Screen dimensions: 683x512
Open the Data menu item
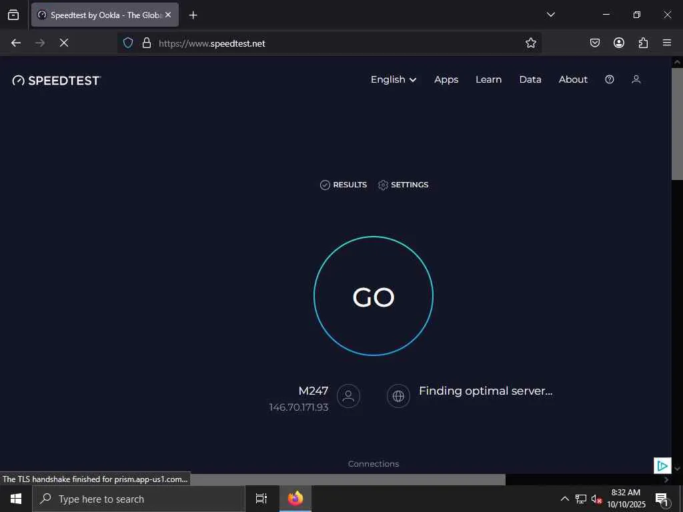pyautogui.click(x=530, y=79)
